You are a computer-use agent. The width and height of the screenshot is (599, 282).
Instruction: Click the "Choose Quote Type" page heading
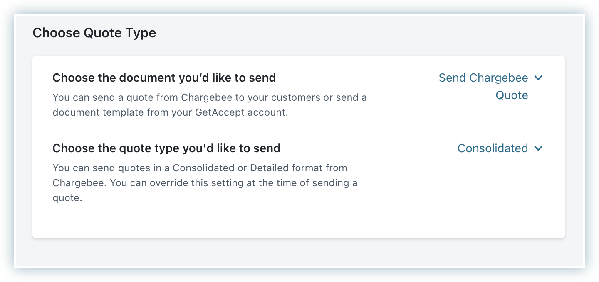point(94,33)
